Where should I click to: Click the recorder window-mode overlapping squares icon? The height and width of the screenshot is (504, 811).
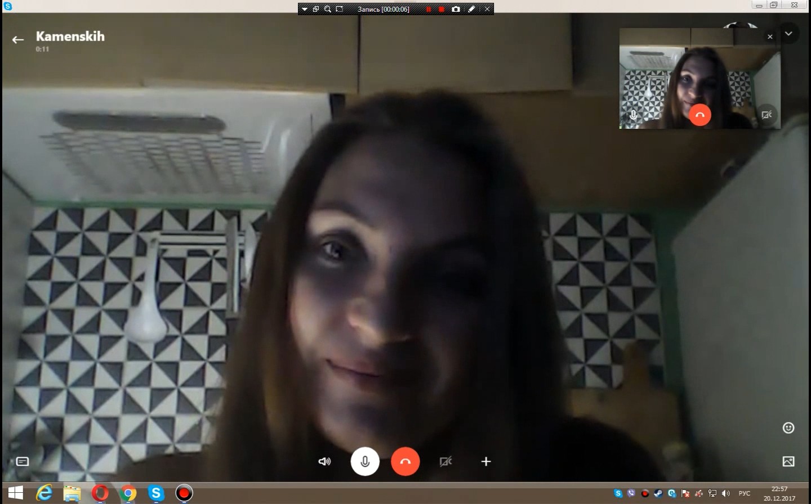[x=316, y=9]
